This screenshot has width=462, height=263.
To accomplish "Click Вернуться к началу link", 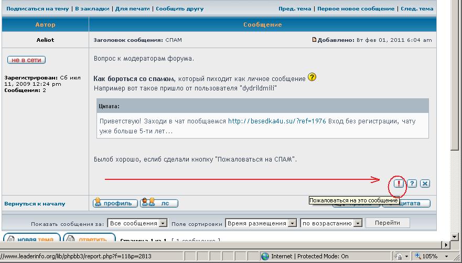I will [x=35, y=203].
